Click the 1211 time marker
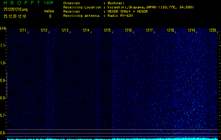The height and width of the screenshot is (140, 221). point(23,30)
